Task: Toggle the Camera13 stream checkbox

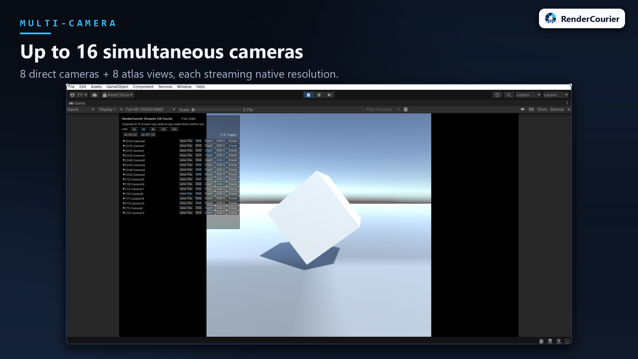Action: point(124,213)
